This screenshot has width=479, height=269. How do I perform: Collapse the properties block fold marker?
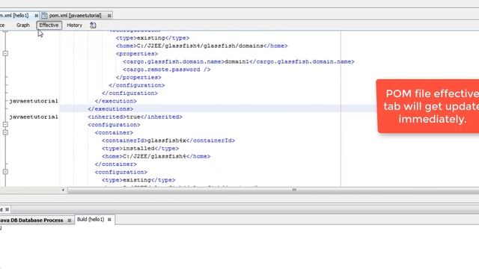coord(5,53)
